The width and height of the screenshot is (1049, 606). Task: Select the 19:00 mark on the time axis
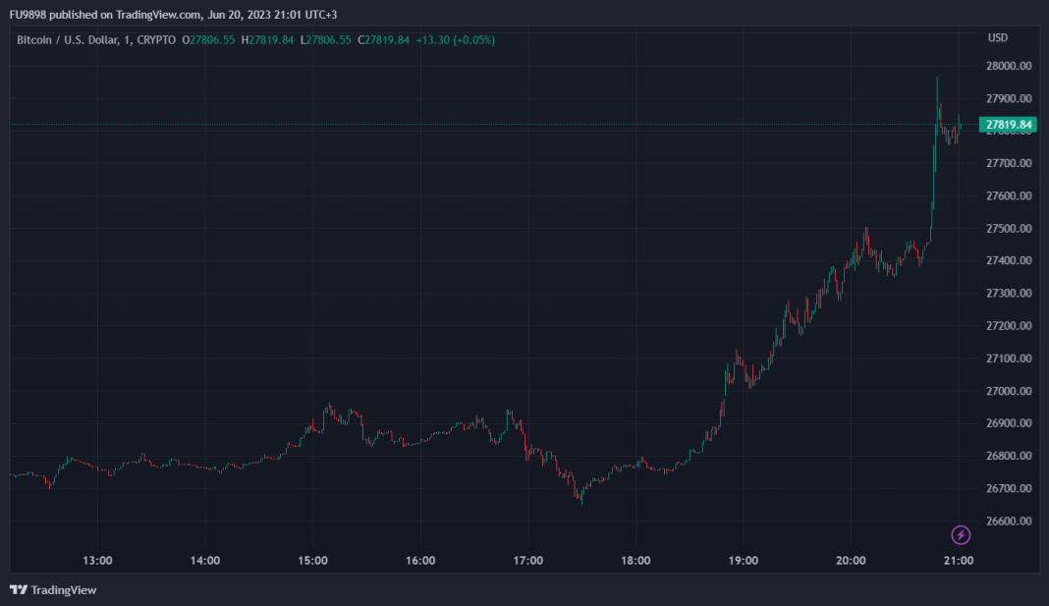(x=743, y=561)
